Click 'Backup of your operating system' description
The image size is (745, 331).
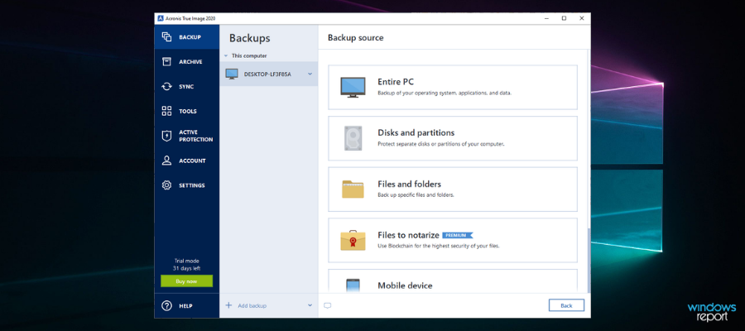[445, 93]
